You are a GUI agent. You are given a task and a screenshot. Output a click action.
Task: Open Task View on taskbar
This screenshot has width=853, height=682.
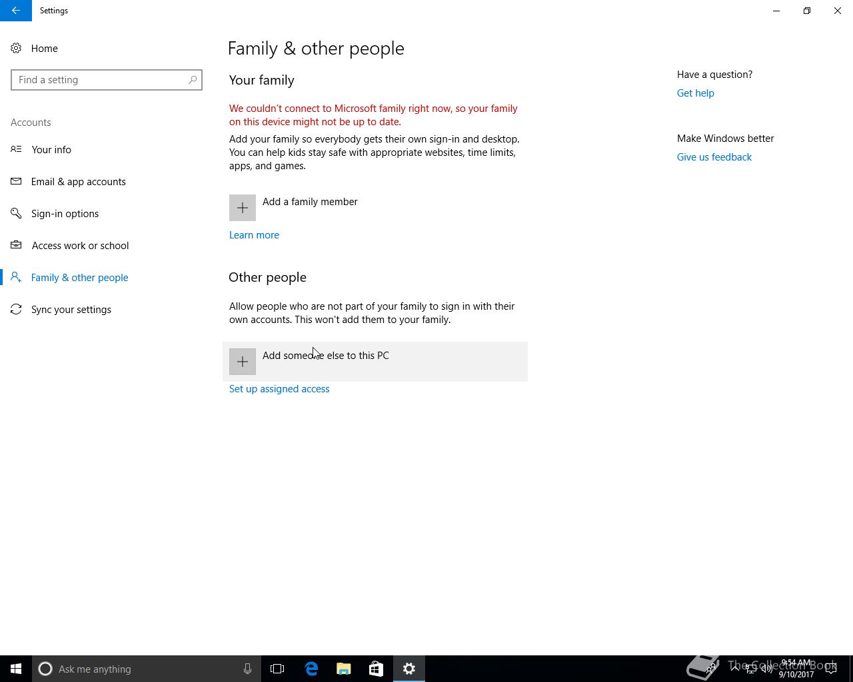277,669
